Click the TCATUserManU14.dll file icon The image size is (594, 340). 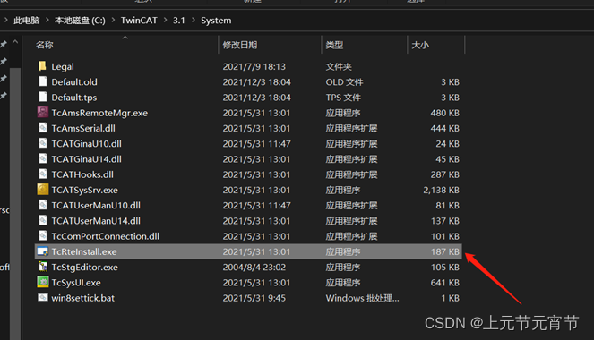pos(43,220)
